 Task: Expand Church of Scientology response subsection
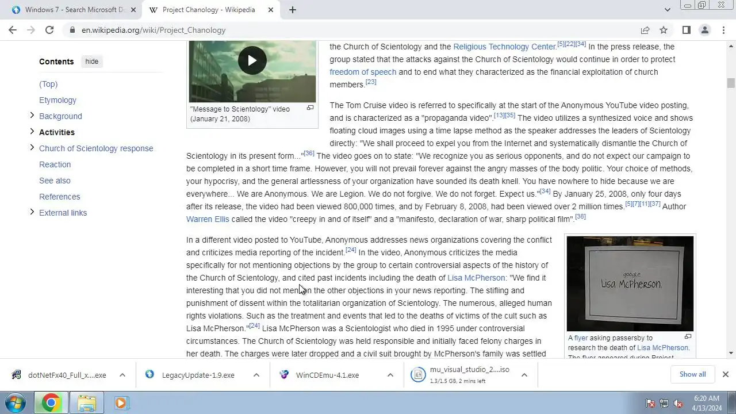pos(32,148)
